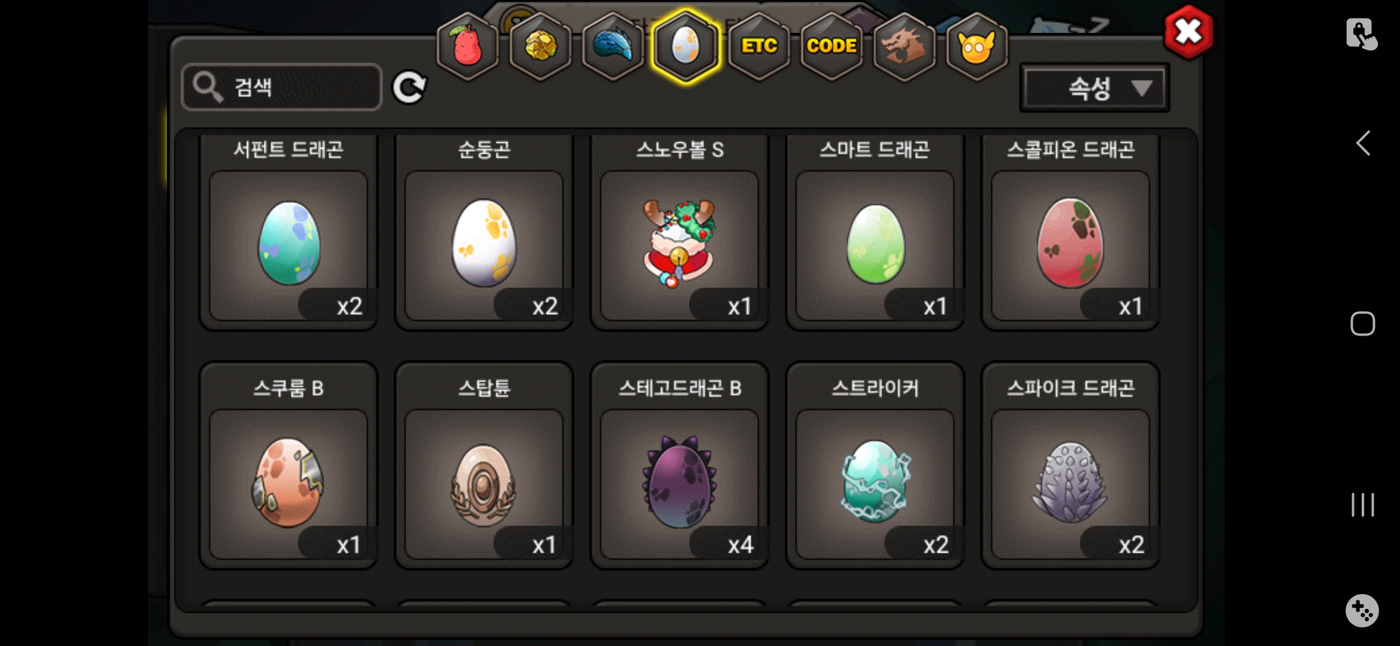The image size is (1400, 646).
Task: Select the gold nugget category tab
Action: click(540, 47)
